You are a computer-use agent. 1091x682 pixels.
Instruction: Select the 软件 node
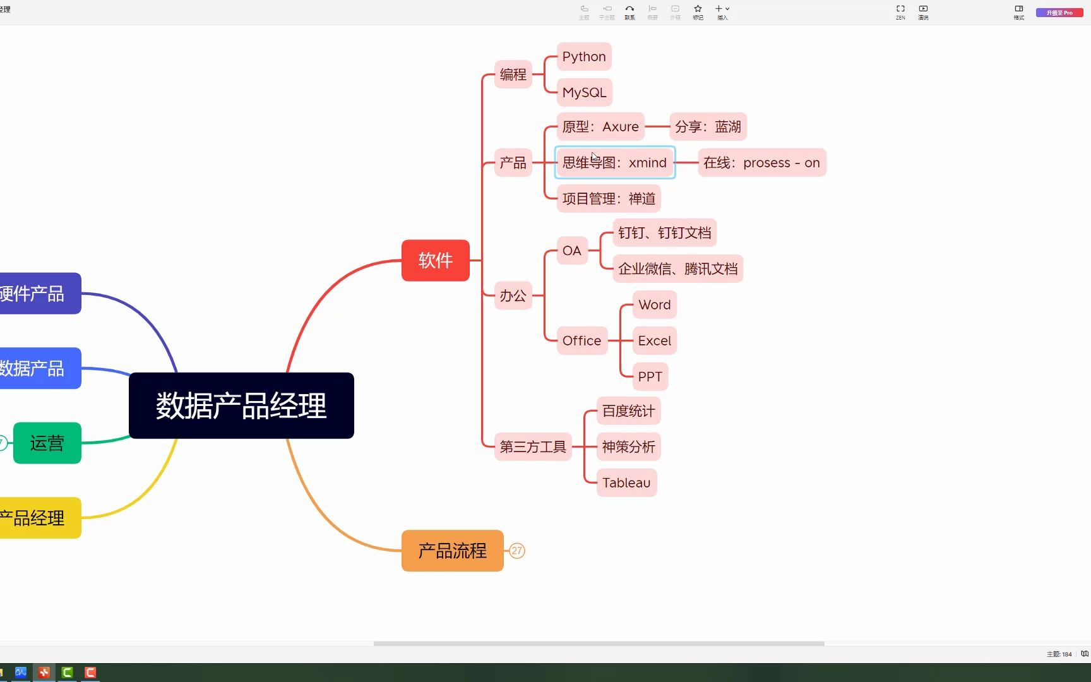pyautogui.click(x=436, y=260)
